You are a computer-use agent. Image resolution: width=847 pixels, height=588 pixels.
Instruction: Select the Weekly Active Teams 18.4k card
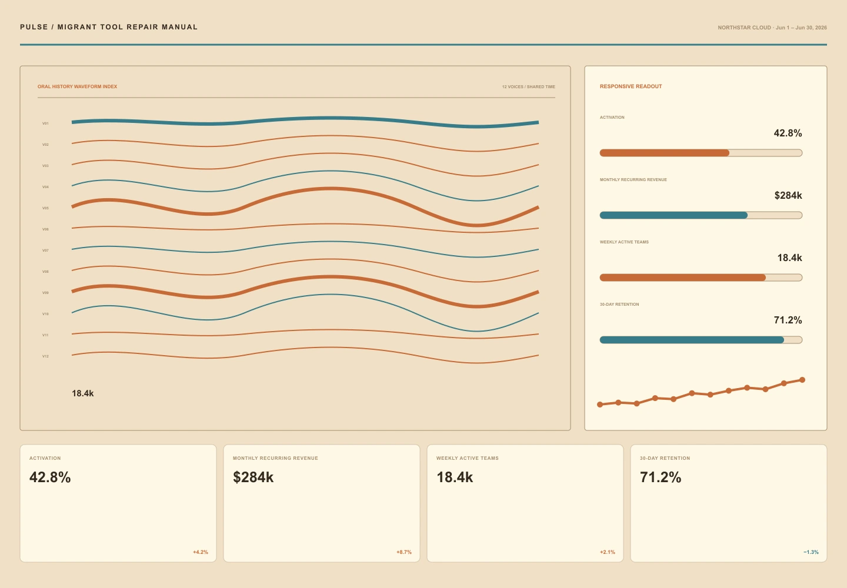pos(525,503)
